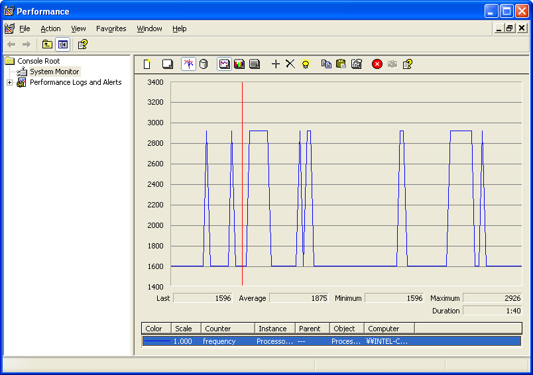Screen dimensions: 533x375
Task: Toggle Show/Hide Console Tree button
Action: click(x=63, y=44)
